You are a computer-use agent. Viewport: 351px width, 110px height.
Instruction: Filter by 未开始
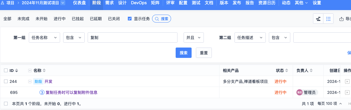tap(41, 19)
